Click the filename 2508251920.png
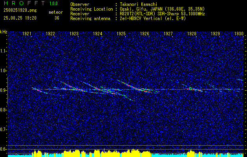This screenshot has width=247, height=157. click(x=20, y=10)
